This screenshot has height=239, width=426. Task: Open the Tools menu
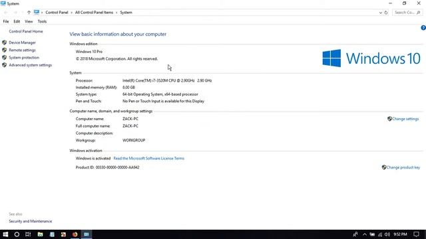[42, 21]
